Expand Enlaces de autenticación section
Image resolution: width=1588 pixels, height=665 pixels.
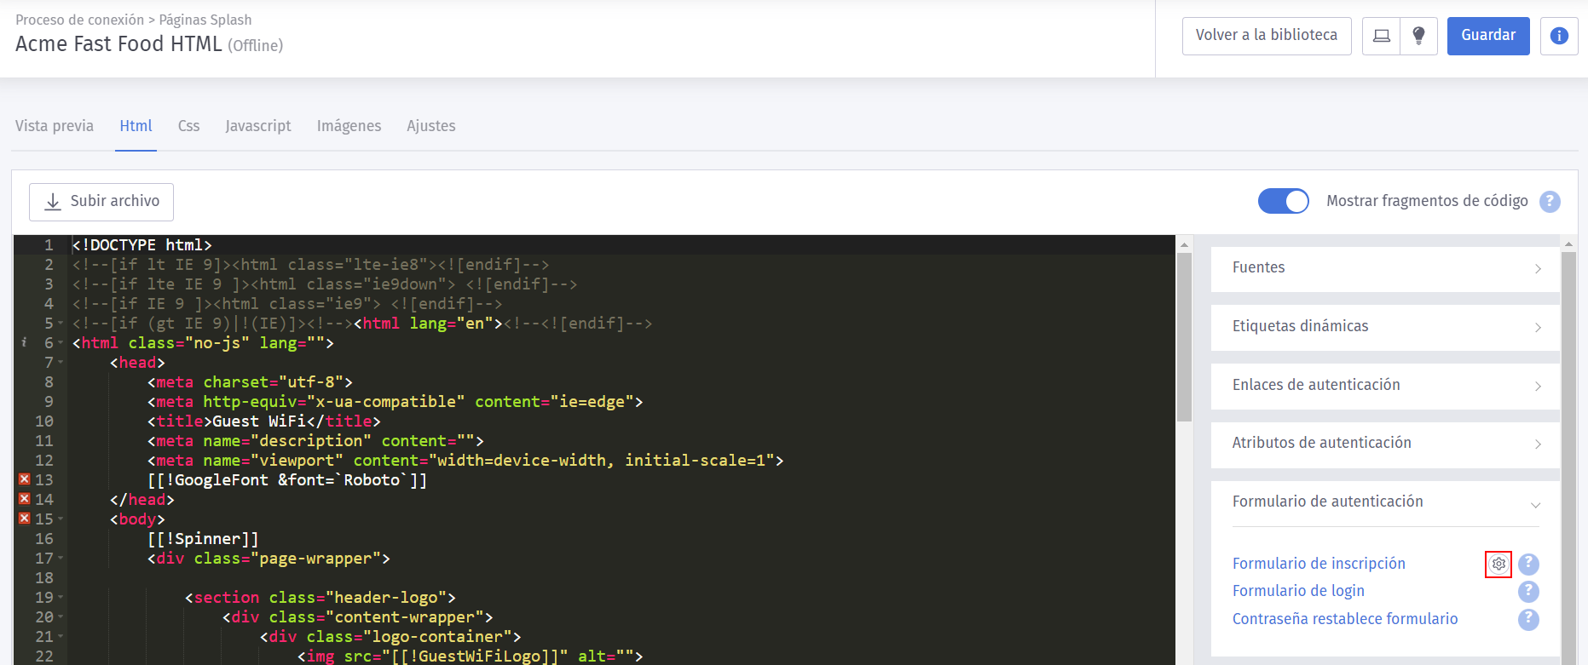click(1385, 386)
